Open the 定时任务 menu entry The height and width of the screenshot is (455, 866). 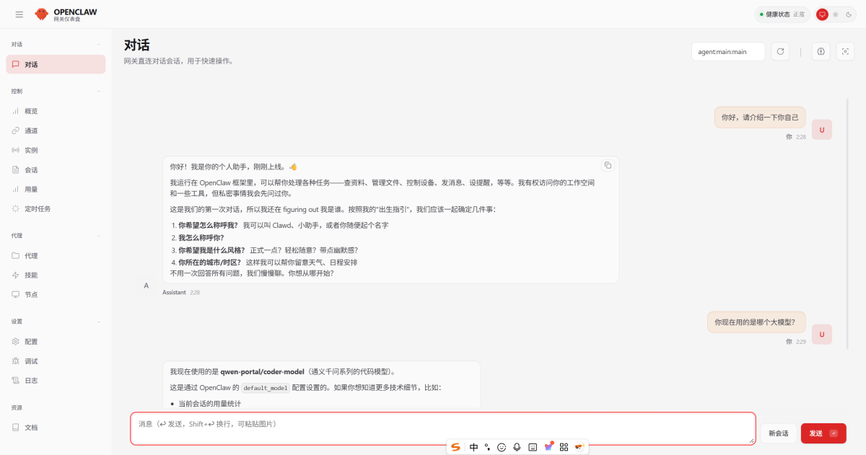pos(35,208)
